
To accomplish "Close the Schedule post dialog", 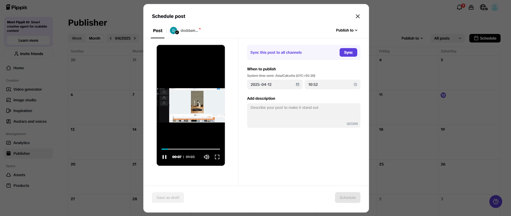I will 358,16.
